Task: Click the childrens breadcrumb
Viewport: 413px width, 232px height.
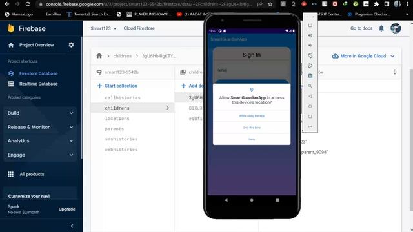Action: 123,56
